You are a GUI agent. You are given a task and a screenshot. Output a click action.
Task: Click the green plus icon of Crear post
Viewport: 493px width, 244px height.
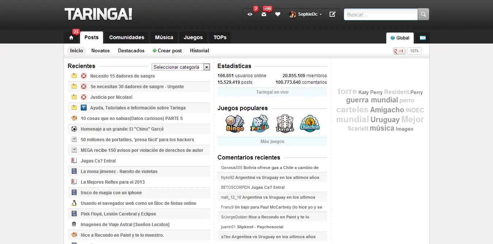(154, 51)
